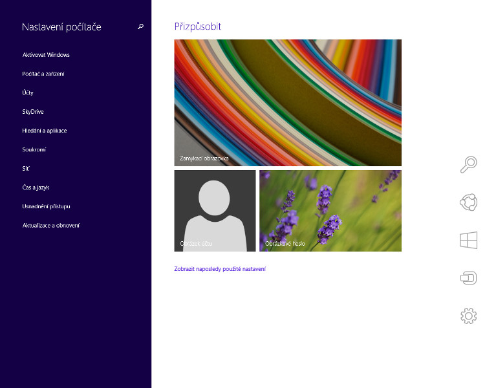485x388 pixels.
Task: Open the search icon in Nastavení počítače header
Action: click(140, 27)
